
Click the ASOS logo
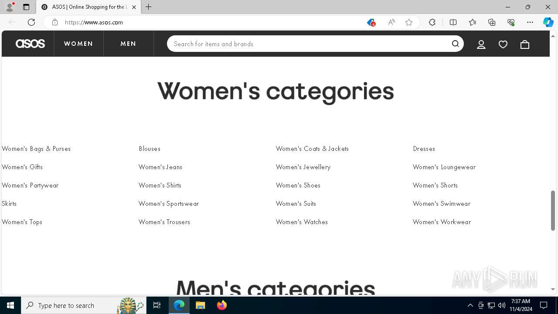[x=30, y=44]
